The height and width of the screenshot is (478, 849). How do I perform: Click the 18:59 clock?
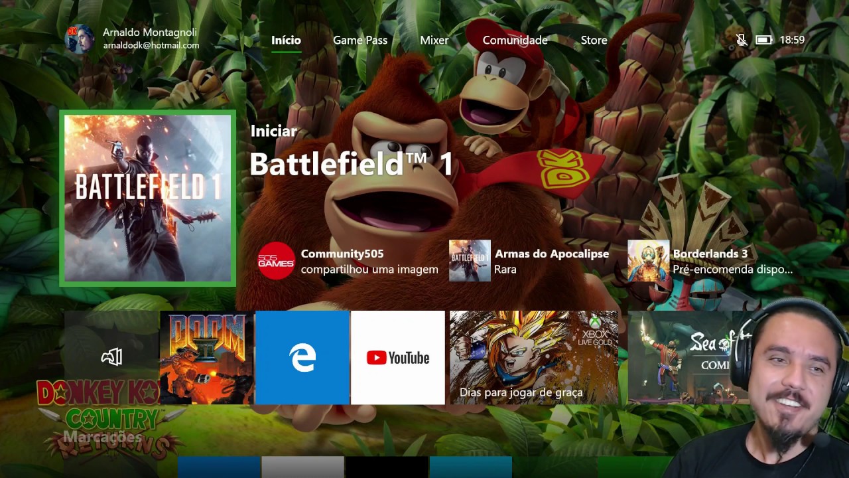[x=792, y=40]
